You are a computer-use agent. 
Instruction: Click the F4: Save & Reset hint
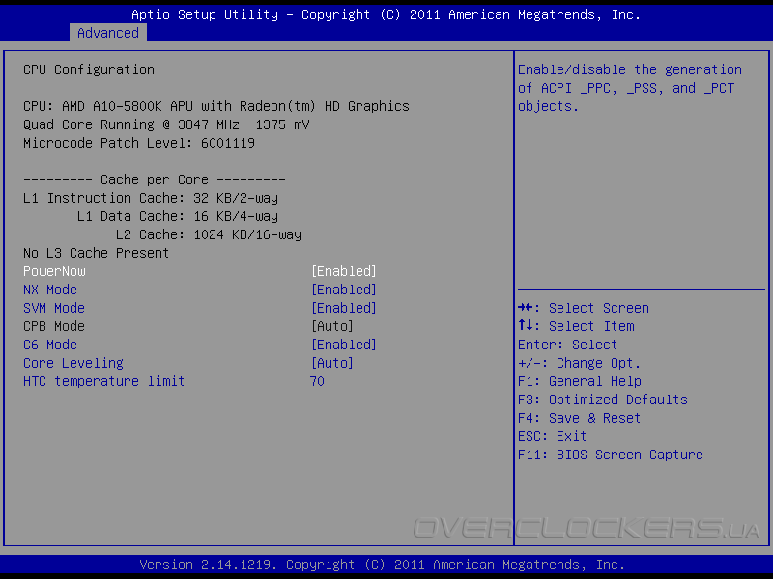click(579, 418)
